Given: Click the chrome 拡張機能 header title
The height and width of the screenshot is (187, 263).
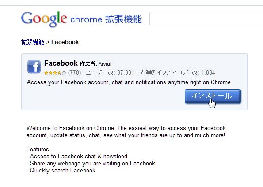Looking at the screenshot, I should tap(106, 19).
